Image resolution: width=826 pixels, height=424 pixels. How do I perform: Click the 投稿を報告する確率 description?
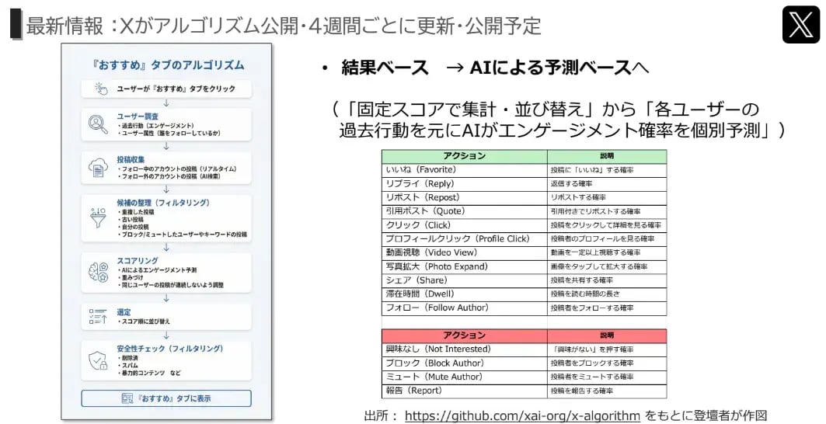607,391
